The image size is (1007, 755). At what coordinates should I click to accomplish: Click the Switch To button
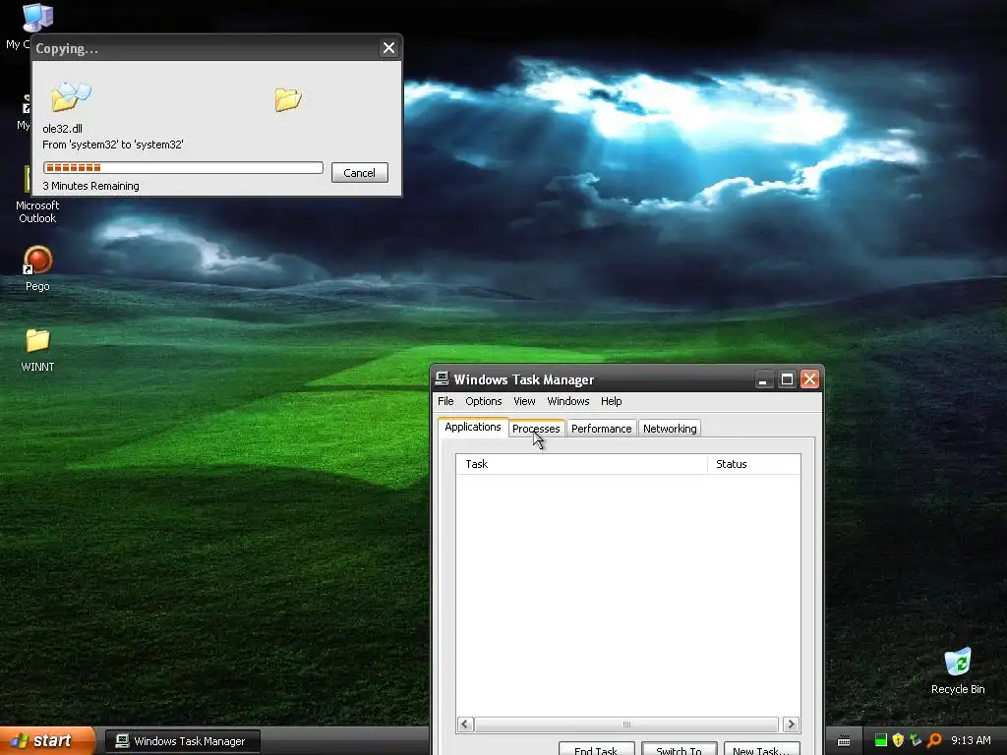[680, 749]
